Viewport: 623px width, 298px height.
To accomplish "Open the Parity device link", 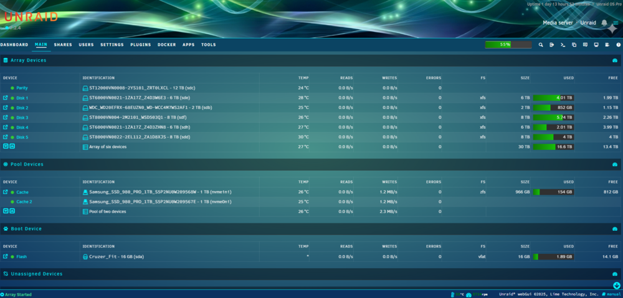I will pyautogui.click(x=22, y=88).
